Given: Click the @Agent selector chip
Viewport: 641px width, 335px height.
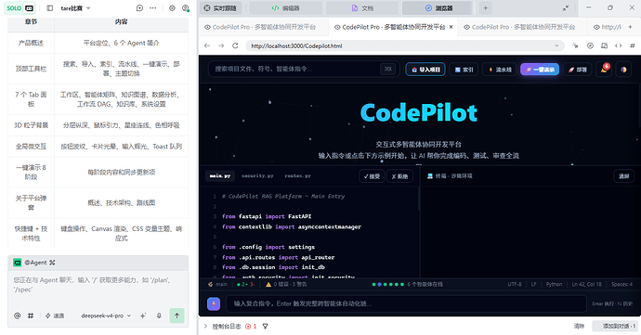Looking at the screenshot, I should click(34, 263).
